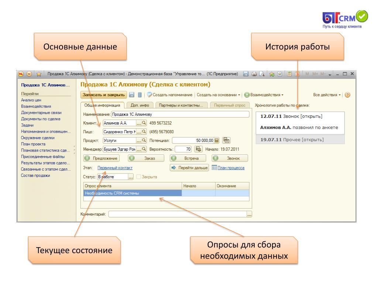Click the magnifier in the Менеджер field
The height and width of the screenshot is (283, 378).
tap(144, 149)
